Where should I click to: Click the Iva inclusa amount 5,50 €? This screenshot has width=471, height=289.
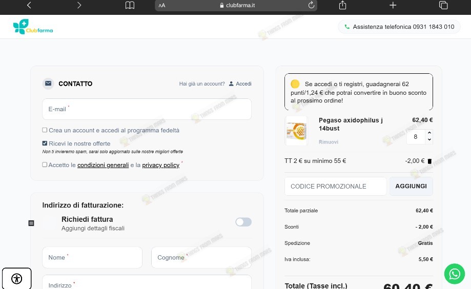click(x=425, y=259)
